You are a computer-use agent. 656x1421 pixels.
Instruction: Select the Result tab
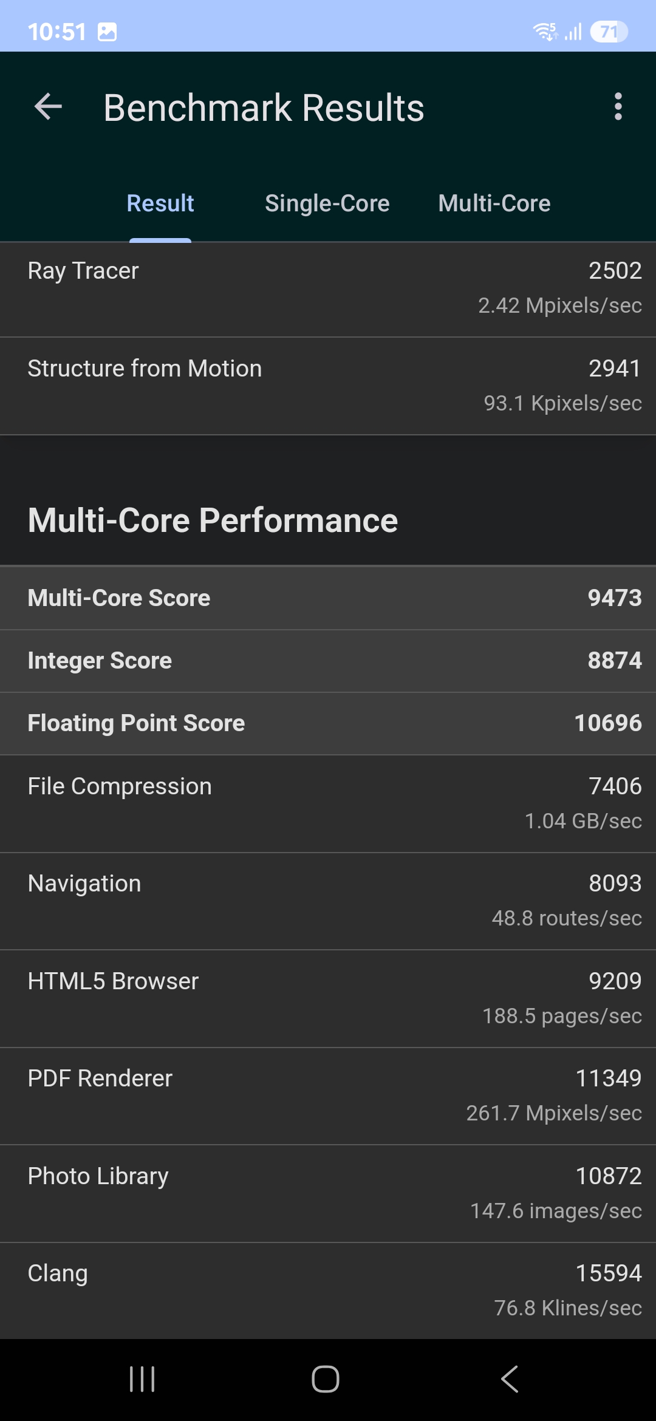pyautogui.click(x=160, y=203)
